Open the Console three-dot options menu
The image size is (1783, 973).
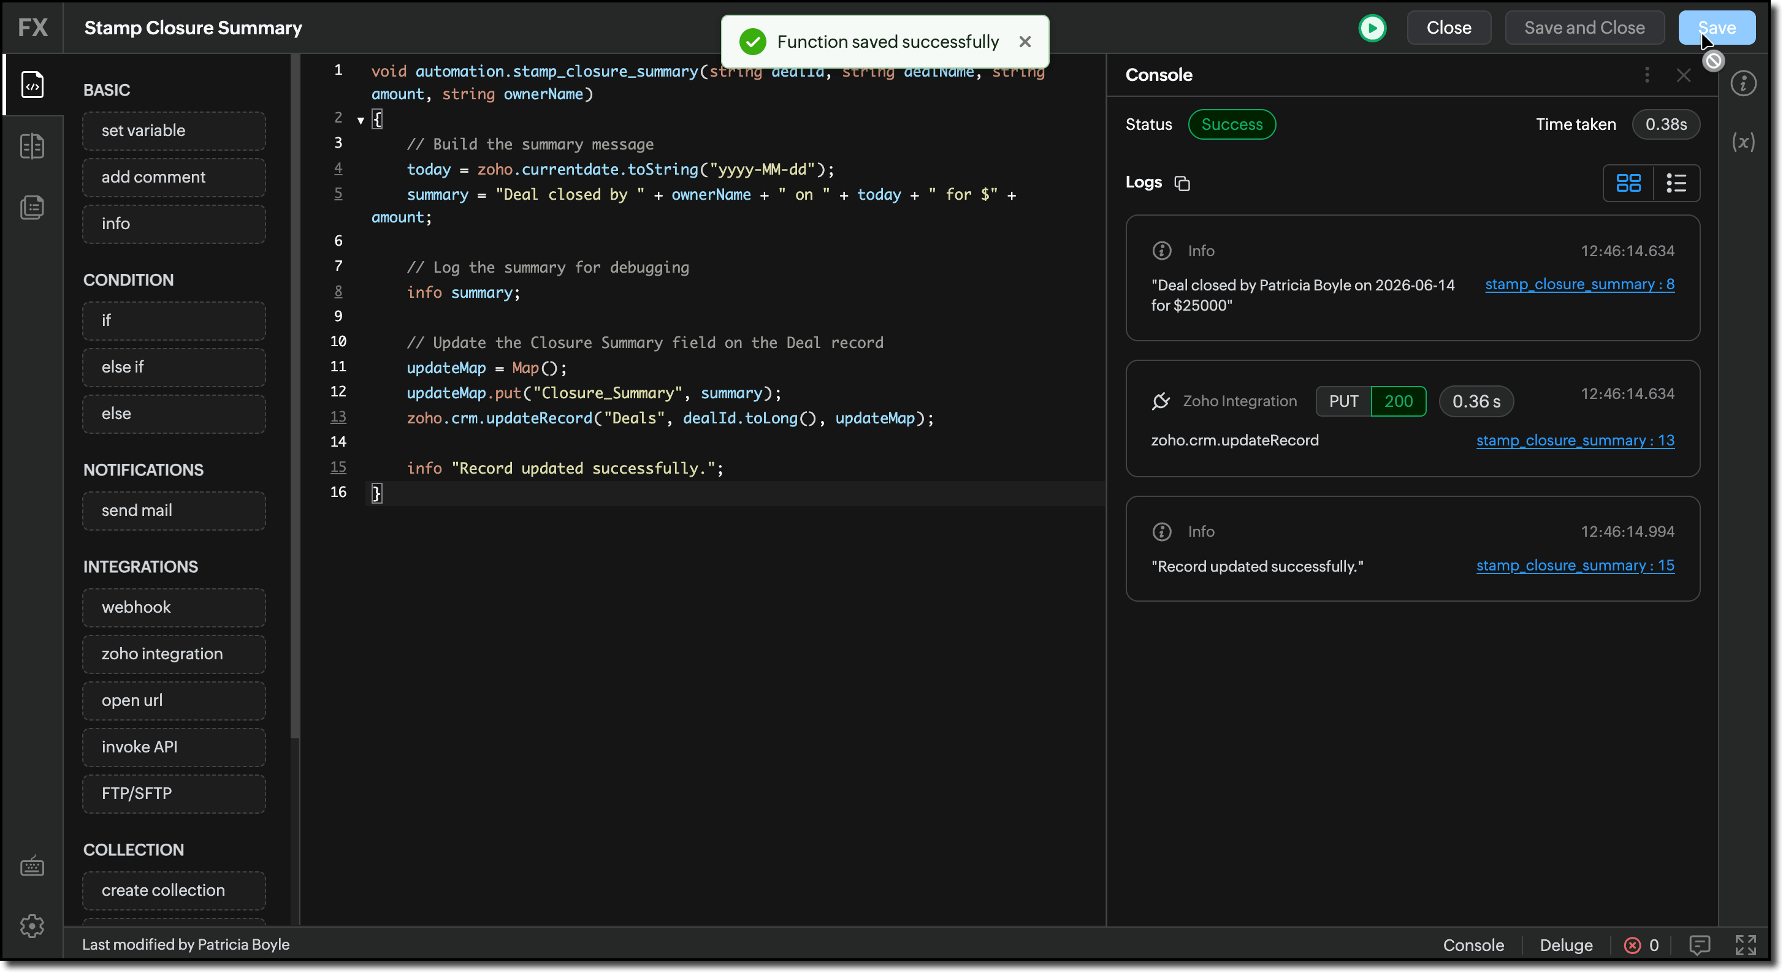click(x=1647, y=75)
